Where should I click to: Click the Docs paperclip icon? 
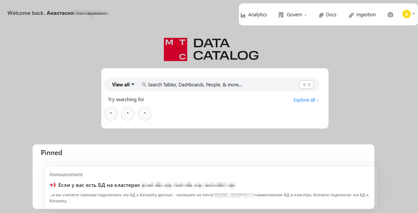(321, 15)
